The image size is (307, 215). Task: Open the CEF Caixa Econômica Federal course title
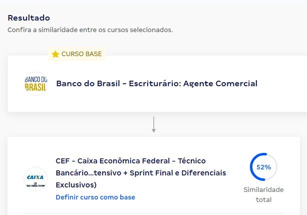coord(141,173)
